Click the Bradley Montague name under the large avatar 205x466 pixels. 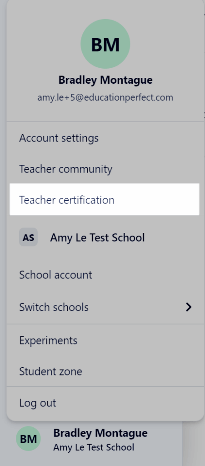pos(105,80)
